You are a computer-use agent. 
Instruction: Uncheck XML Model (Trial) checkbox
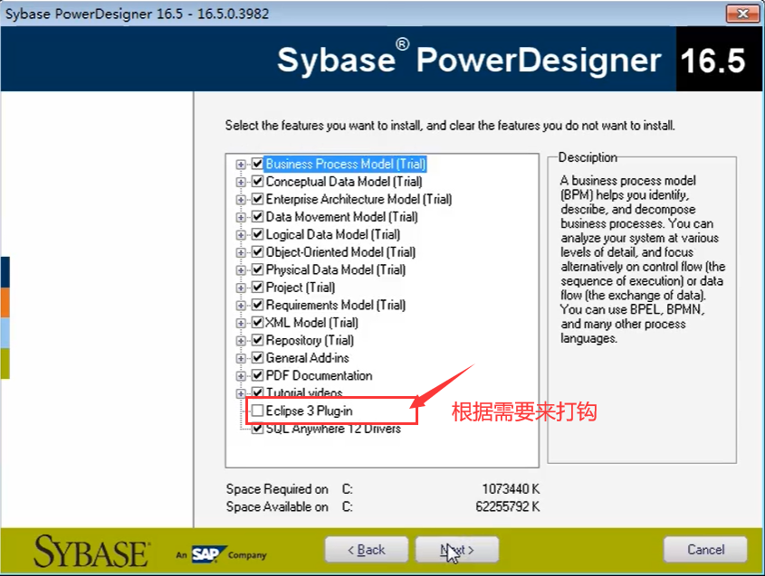pos(258,323)
